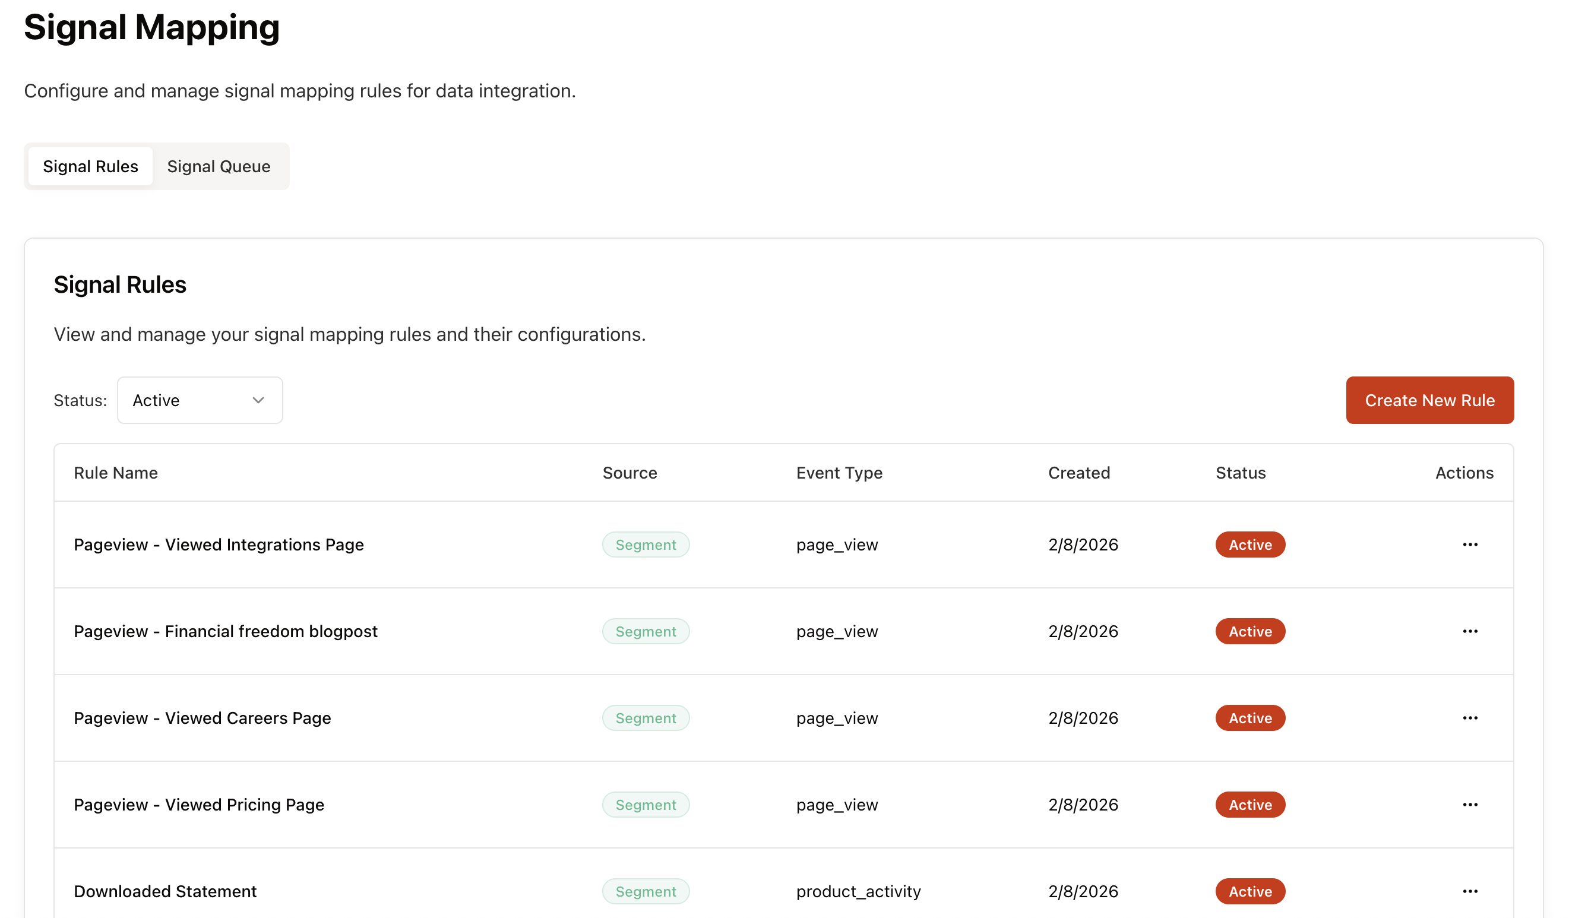Click the Created column header
The width and height of the screenshot is (1569, 918).
point(1079,473)
